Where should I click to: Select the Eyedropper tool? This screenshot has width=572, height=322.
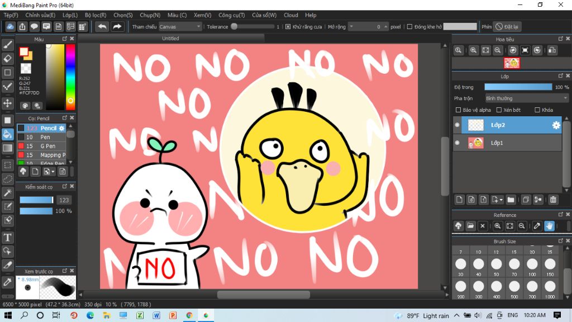(x=8, y=282)
